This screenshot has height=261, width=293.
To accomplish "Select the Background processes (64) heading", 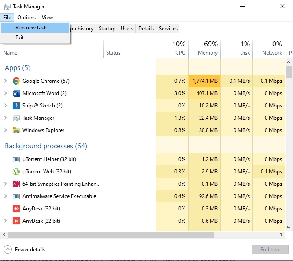I will click(x=46, y=146).
